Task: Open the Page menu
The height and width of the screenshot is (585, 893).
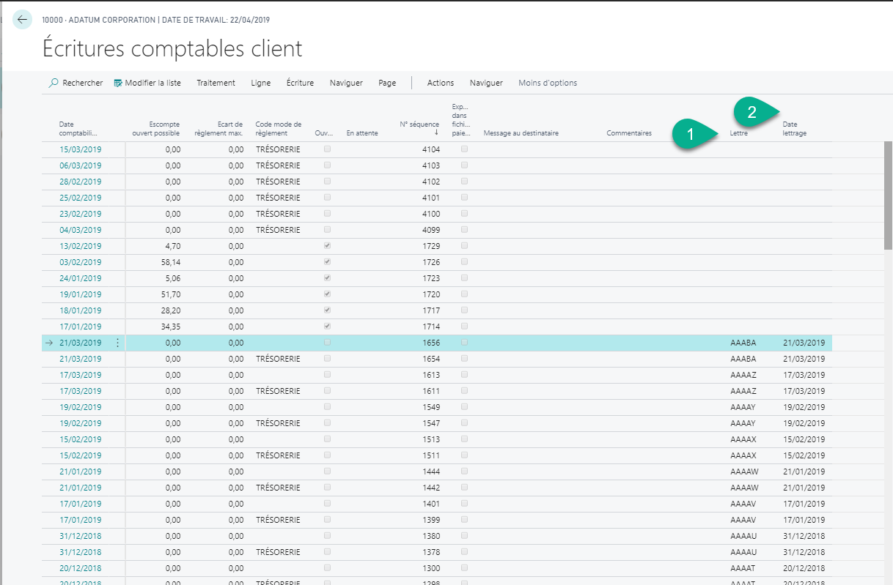Action: (387, 83)
